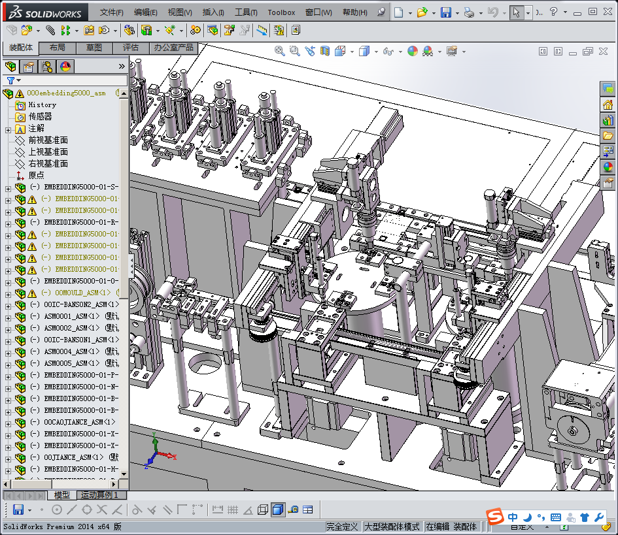The height and width of the screenshot is (535, 618).
Task: Select the DisplayManager color sphere tab
Action: (65, 66)
